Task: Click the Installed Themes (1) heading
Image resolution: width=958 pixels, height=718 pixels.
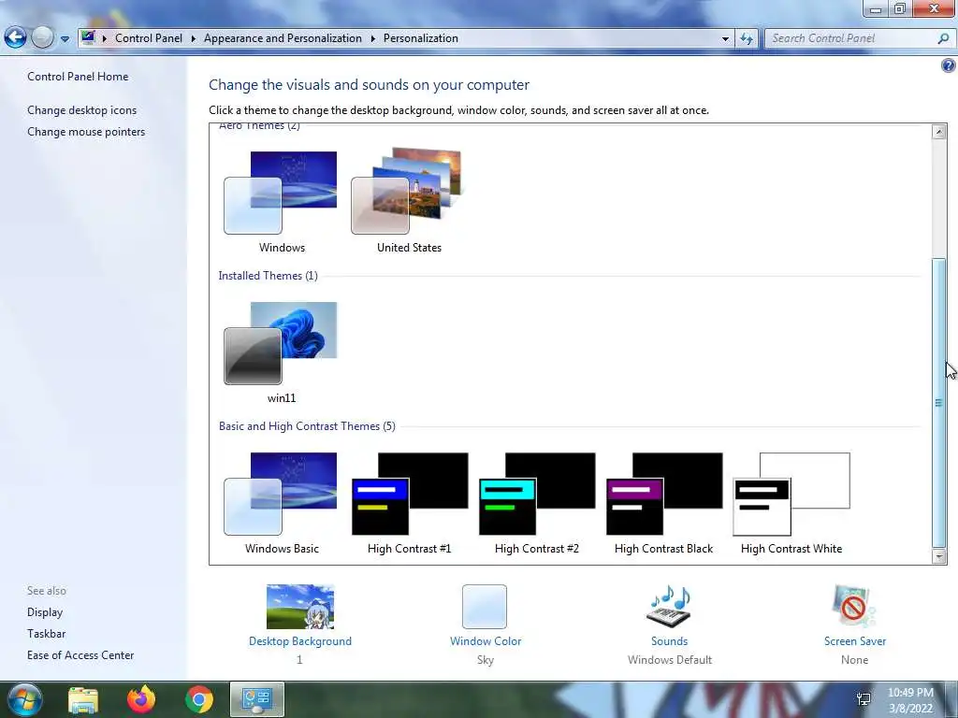Action: [x=268, y=276]
